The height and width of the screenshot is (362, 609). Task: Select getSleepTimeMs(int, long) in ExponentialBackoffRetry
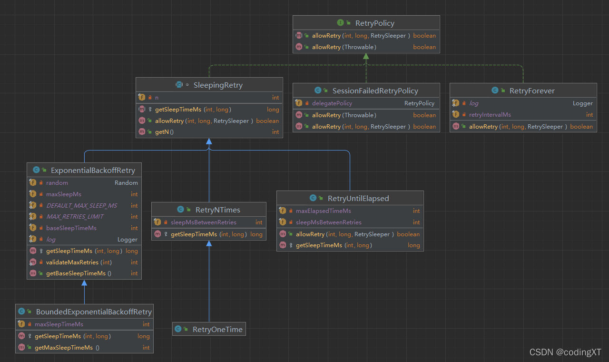click(84, 251)
